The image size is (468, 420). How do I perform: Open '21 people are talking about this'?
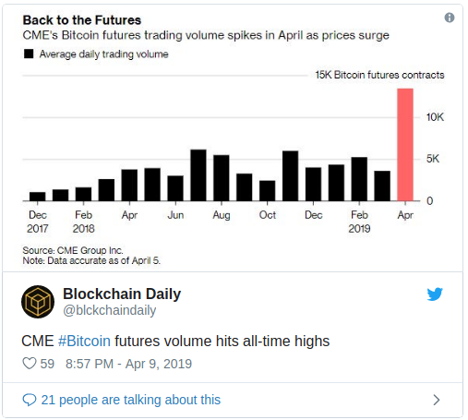click(131, 400)
